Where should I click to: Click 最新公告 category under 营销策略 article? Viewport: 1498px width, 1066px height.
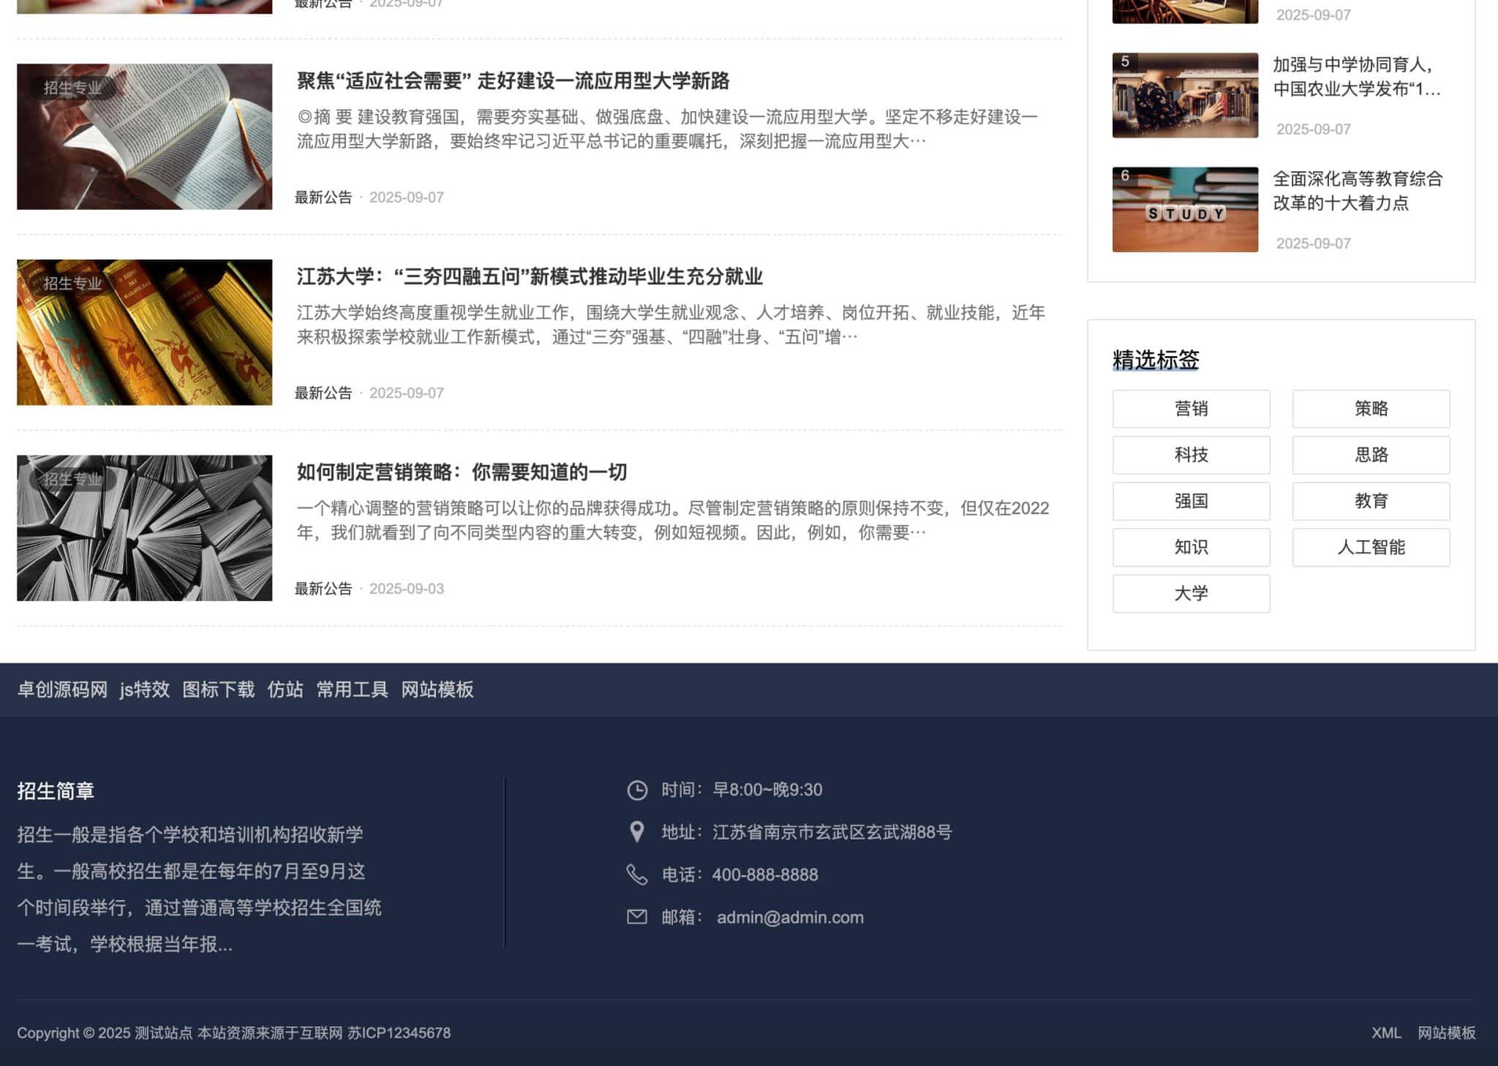point(323,589)
